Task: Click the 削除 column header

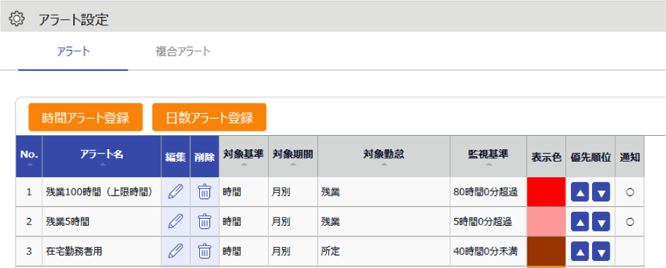Action: point(205,156)
